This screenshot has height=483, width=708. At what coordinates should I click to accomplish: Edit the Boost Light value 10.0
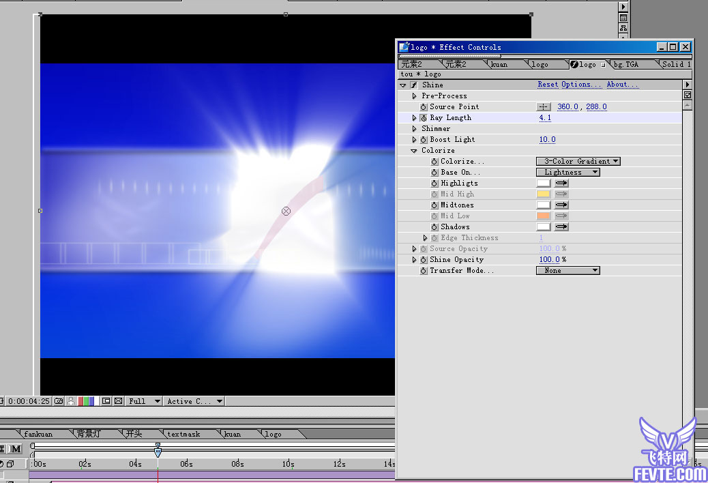(547, 139)
